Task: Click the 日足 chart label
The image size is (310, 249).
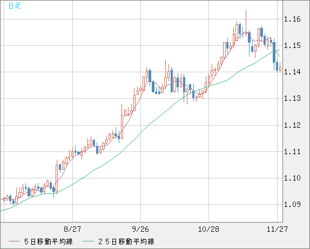Action: [15, 6]
